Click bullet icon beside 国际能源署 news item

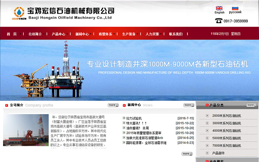coord(124,142)
